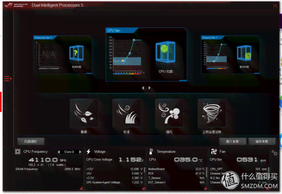Select the Chassis fan 1 card header

tap(211, 38)
